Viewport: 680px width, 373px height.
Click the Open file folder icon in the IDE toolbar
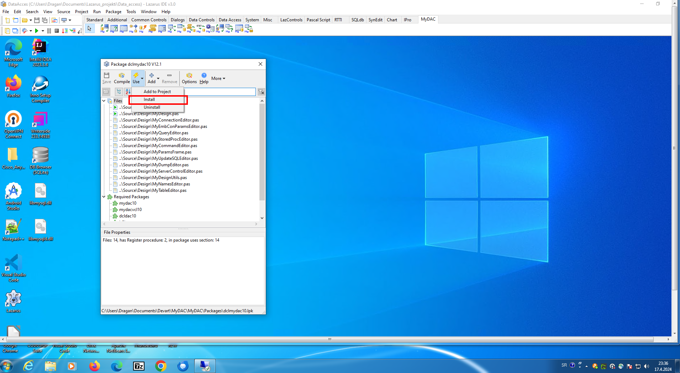tap(25, 20)
